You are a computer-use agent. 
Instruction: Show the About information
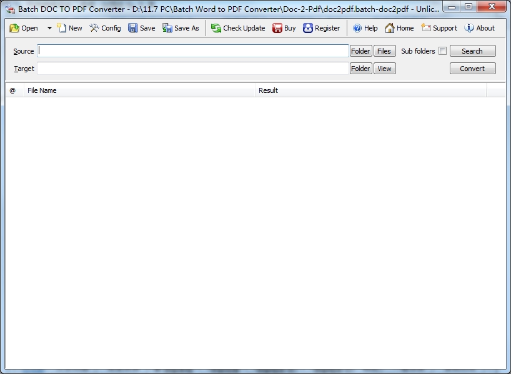pos(480,28)
